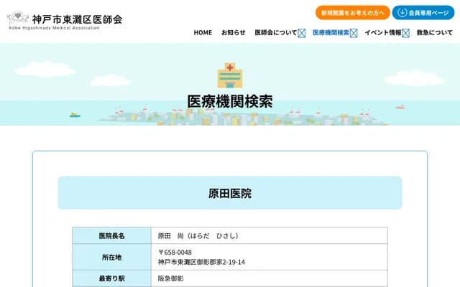Expand the submenu icon beside 医療機関検索
Screen dimensions: 460x287
click(354, 33)
